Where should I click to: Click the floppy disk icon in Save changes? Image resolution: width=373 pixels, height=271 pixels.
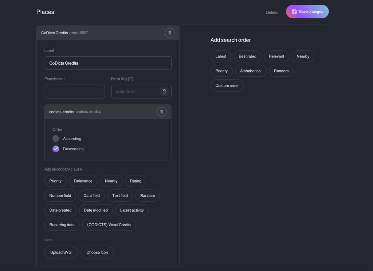(x=294, y=12)
